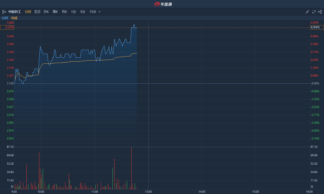The width and height of the screenshot is (324, 194).
Task: Switch to 周K weekly chart
Action: (55, 12)
